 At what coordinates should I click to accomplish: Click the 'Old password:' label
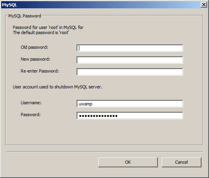point(34,47)
